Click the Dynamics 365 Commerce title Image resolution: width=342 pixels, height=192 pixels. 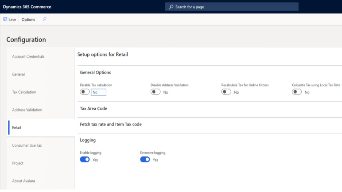27,7
